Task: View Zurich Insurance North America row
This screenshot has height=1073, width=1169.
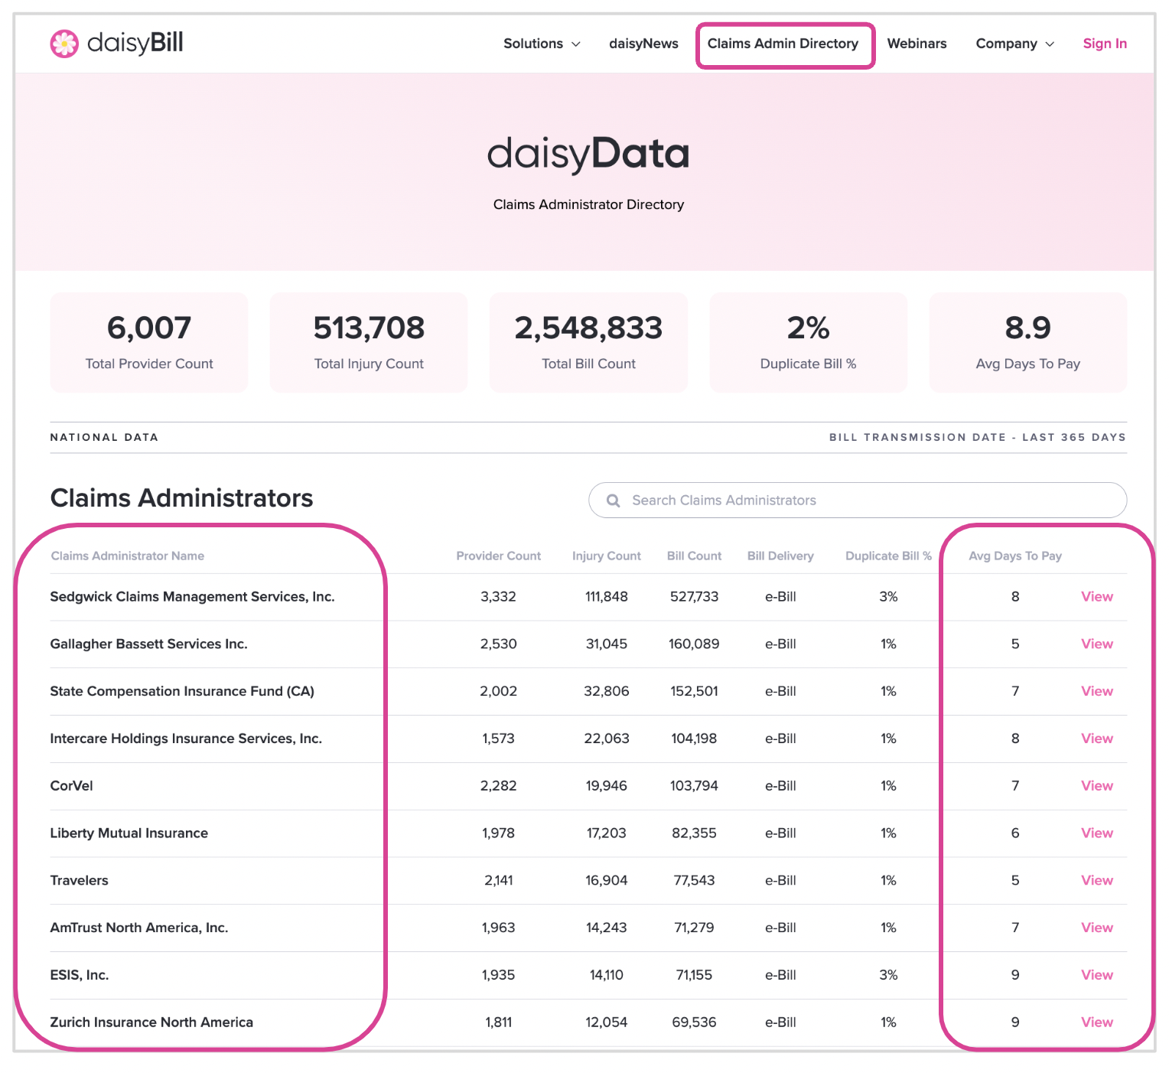Action: point(1097,1022)
